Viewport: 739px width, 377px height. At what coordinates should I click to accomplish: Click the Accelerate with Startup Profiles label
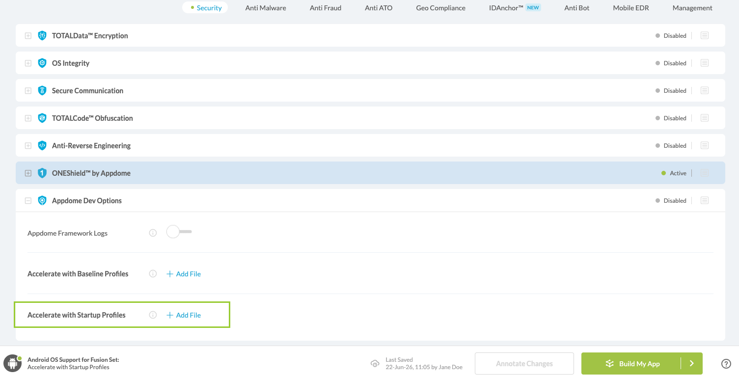(77, 315)
